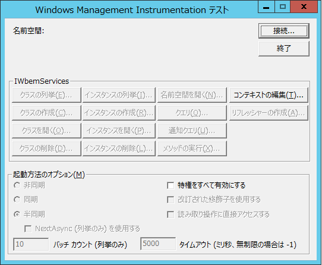Select the 半同期 radio button

(17, 214)
